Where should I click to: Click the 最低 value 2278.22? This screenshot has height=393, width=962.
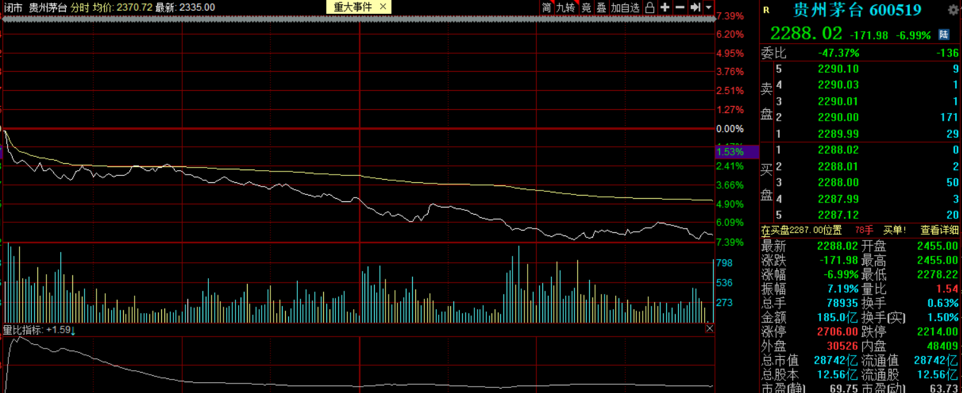[x=937, y=275]
